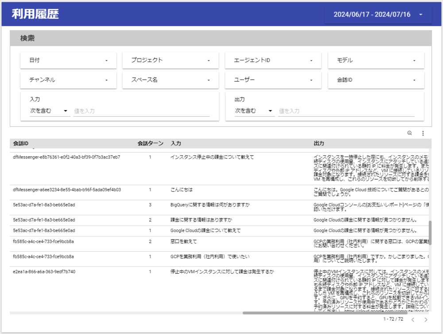
Task: Open the 次を含む condition selector under 入力
Action: (48, 111)
